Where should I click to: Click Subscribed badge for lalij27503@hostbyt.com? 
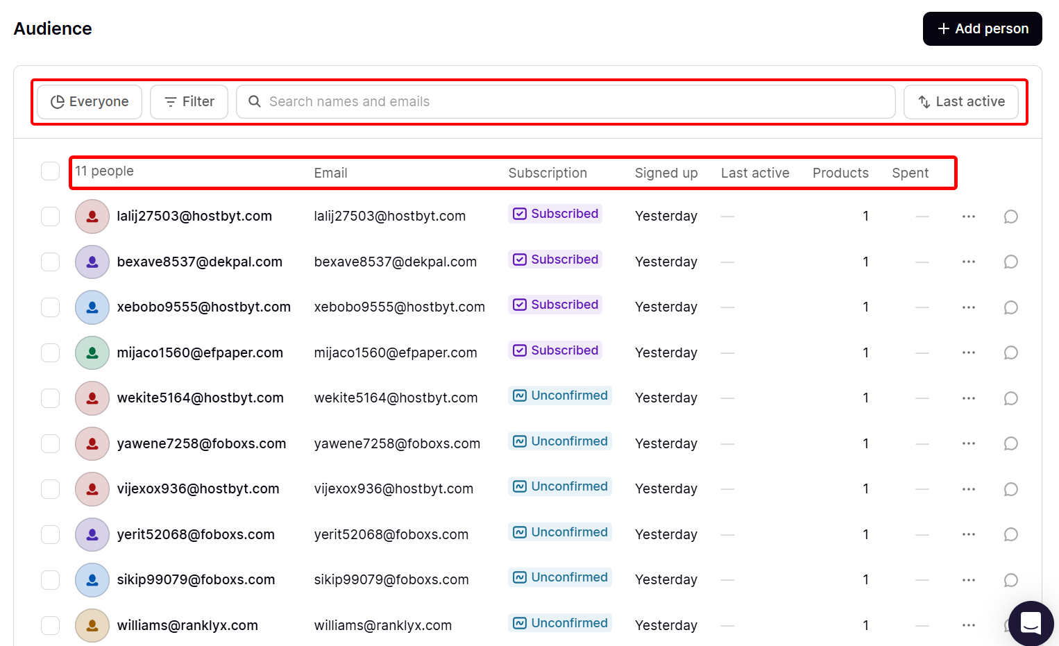pos(555,214)
